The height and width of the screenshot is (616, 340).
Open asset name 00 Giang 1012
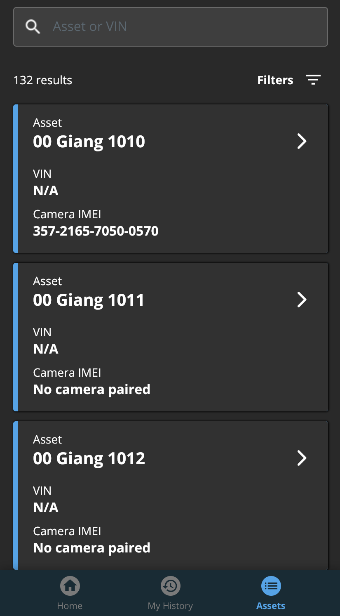(x=89, y=458)
